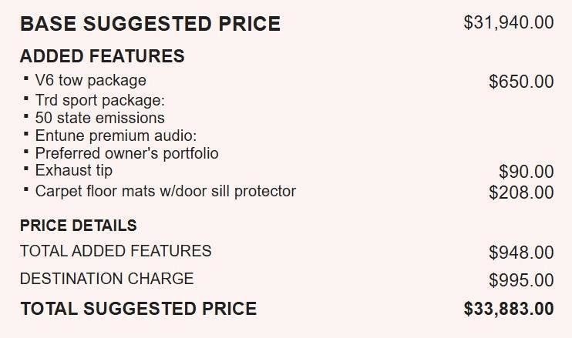This screenshot has height=338, width=572.
Task: Select the Total Suggested Price label
Action: click(x=138, y=309)
